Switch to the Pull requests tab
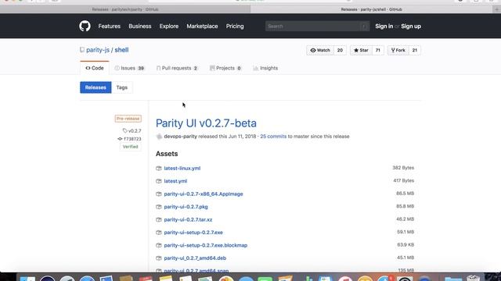This screenshot has height=281, width=501. (177, 68)
